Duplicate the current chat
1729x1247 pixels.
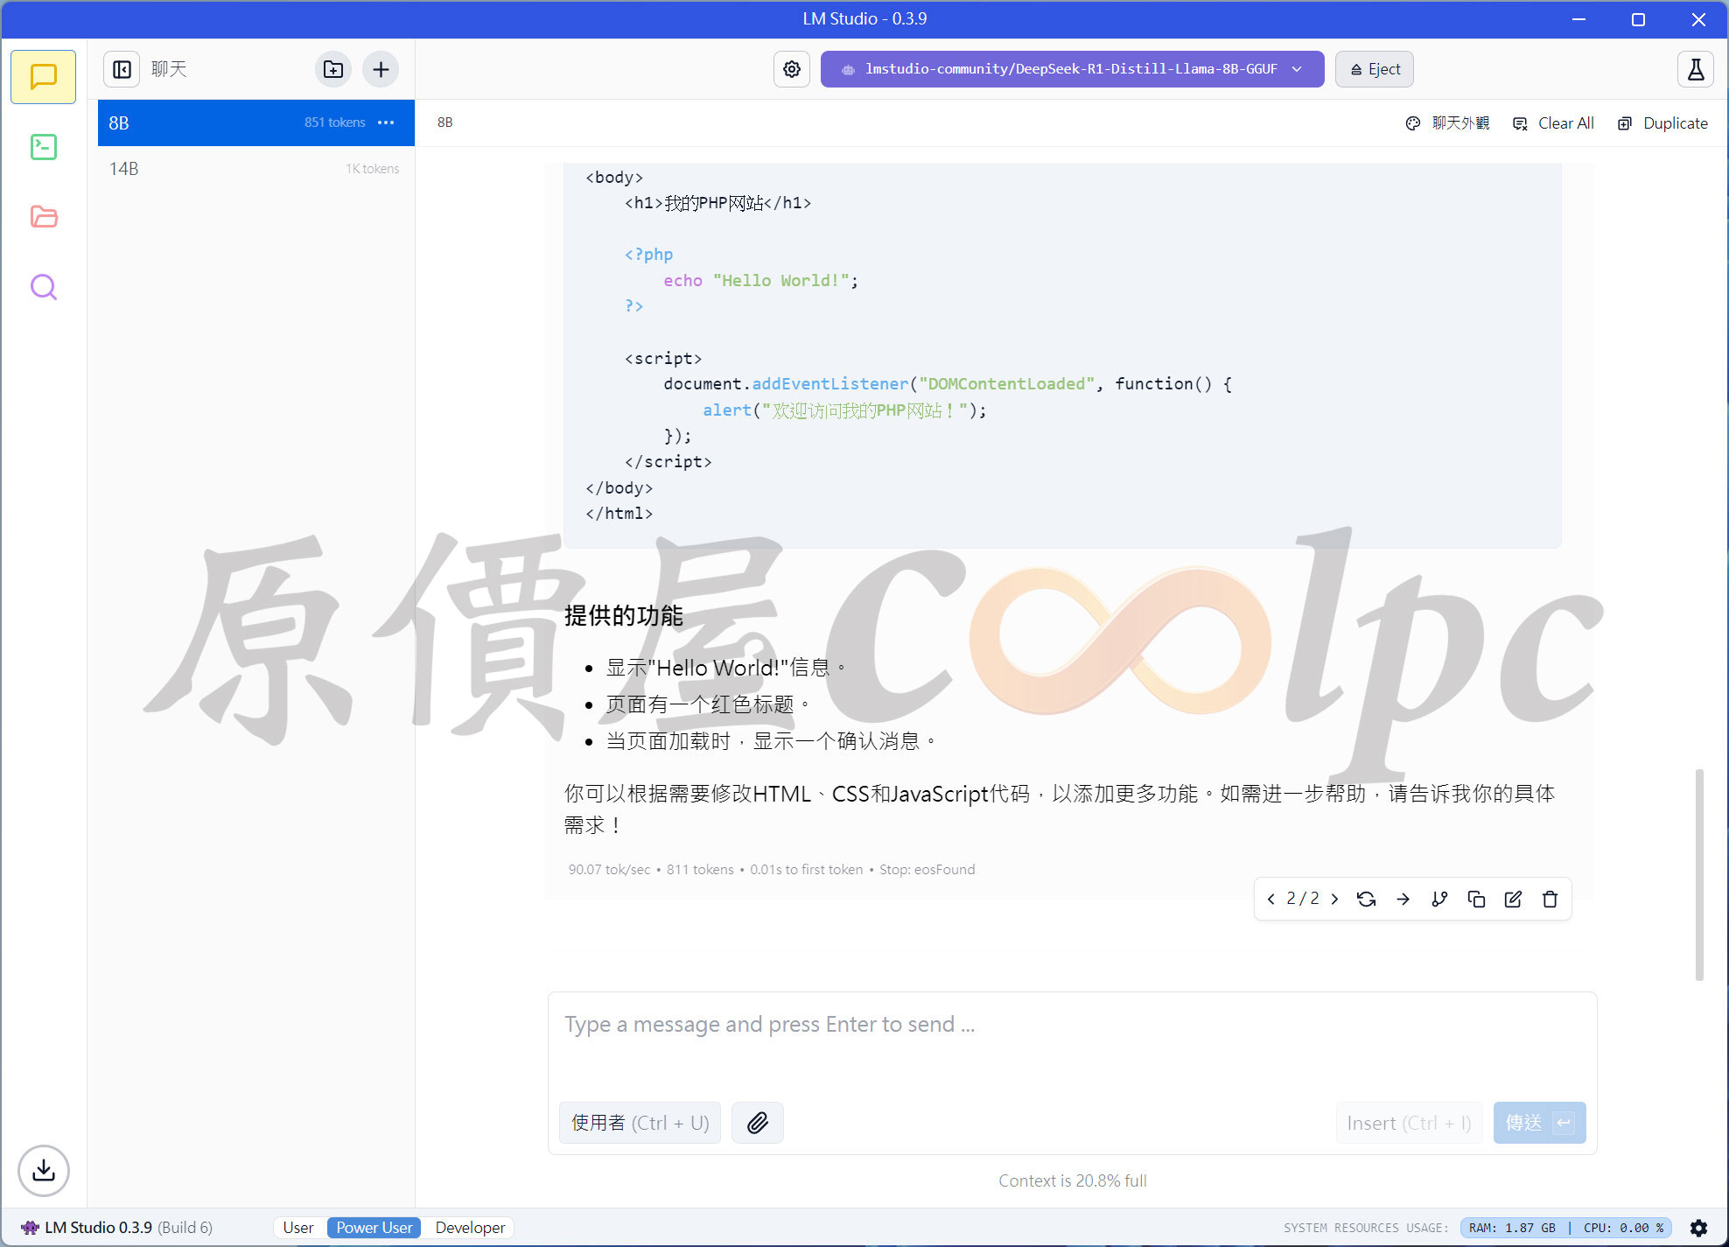(x=1662, y=123)
